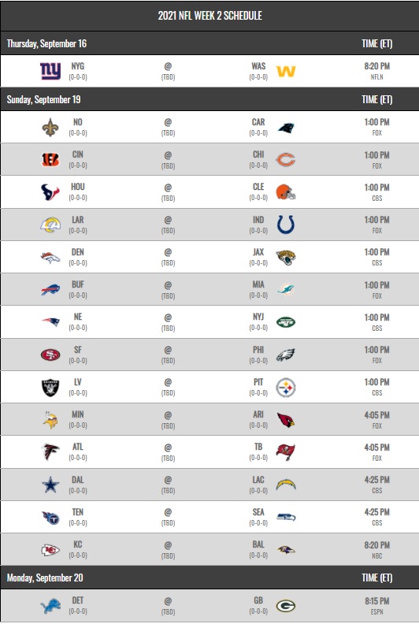Viewport: 419px width, 624px height.
Task: Open the Las Vegas Raiders shield logo
Action: click(x=50, y=388)
